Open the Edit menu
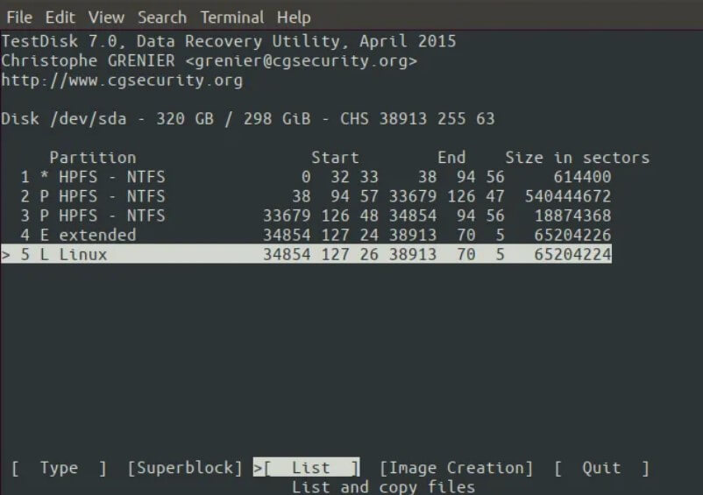This screenshot has height=495, width=703. [x=60, y=18]
